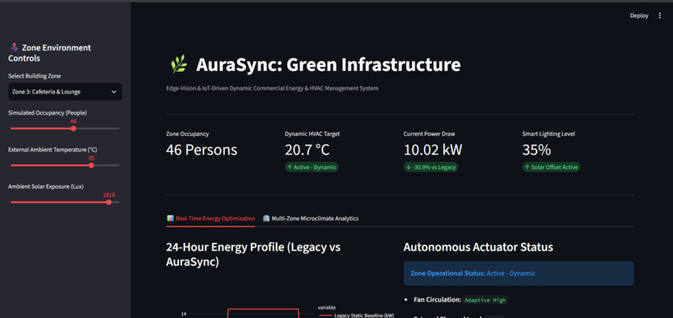Click the dropdown chevron beside Zone 3
The width and height of the screenshot is (673, 318).
[114, 92]
